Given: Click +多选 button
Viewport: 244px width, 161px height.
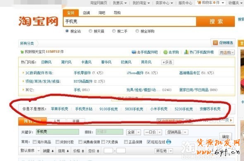Looking at the screenshot, I should click(167, 62).
